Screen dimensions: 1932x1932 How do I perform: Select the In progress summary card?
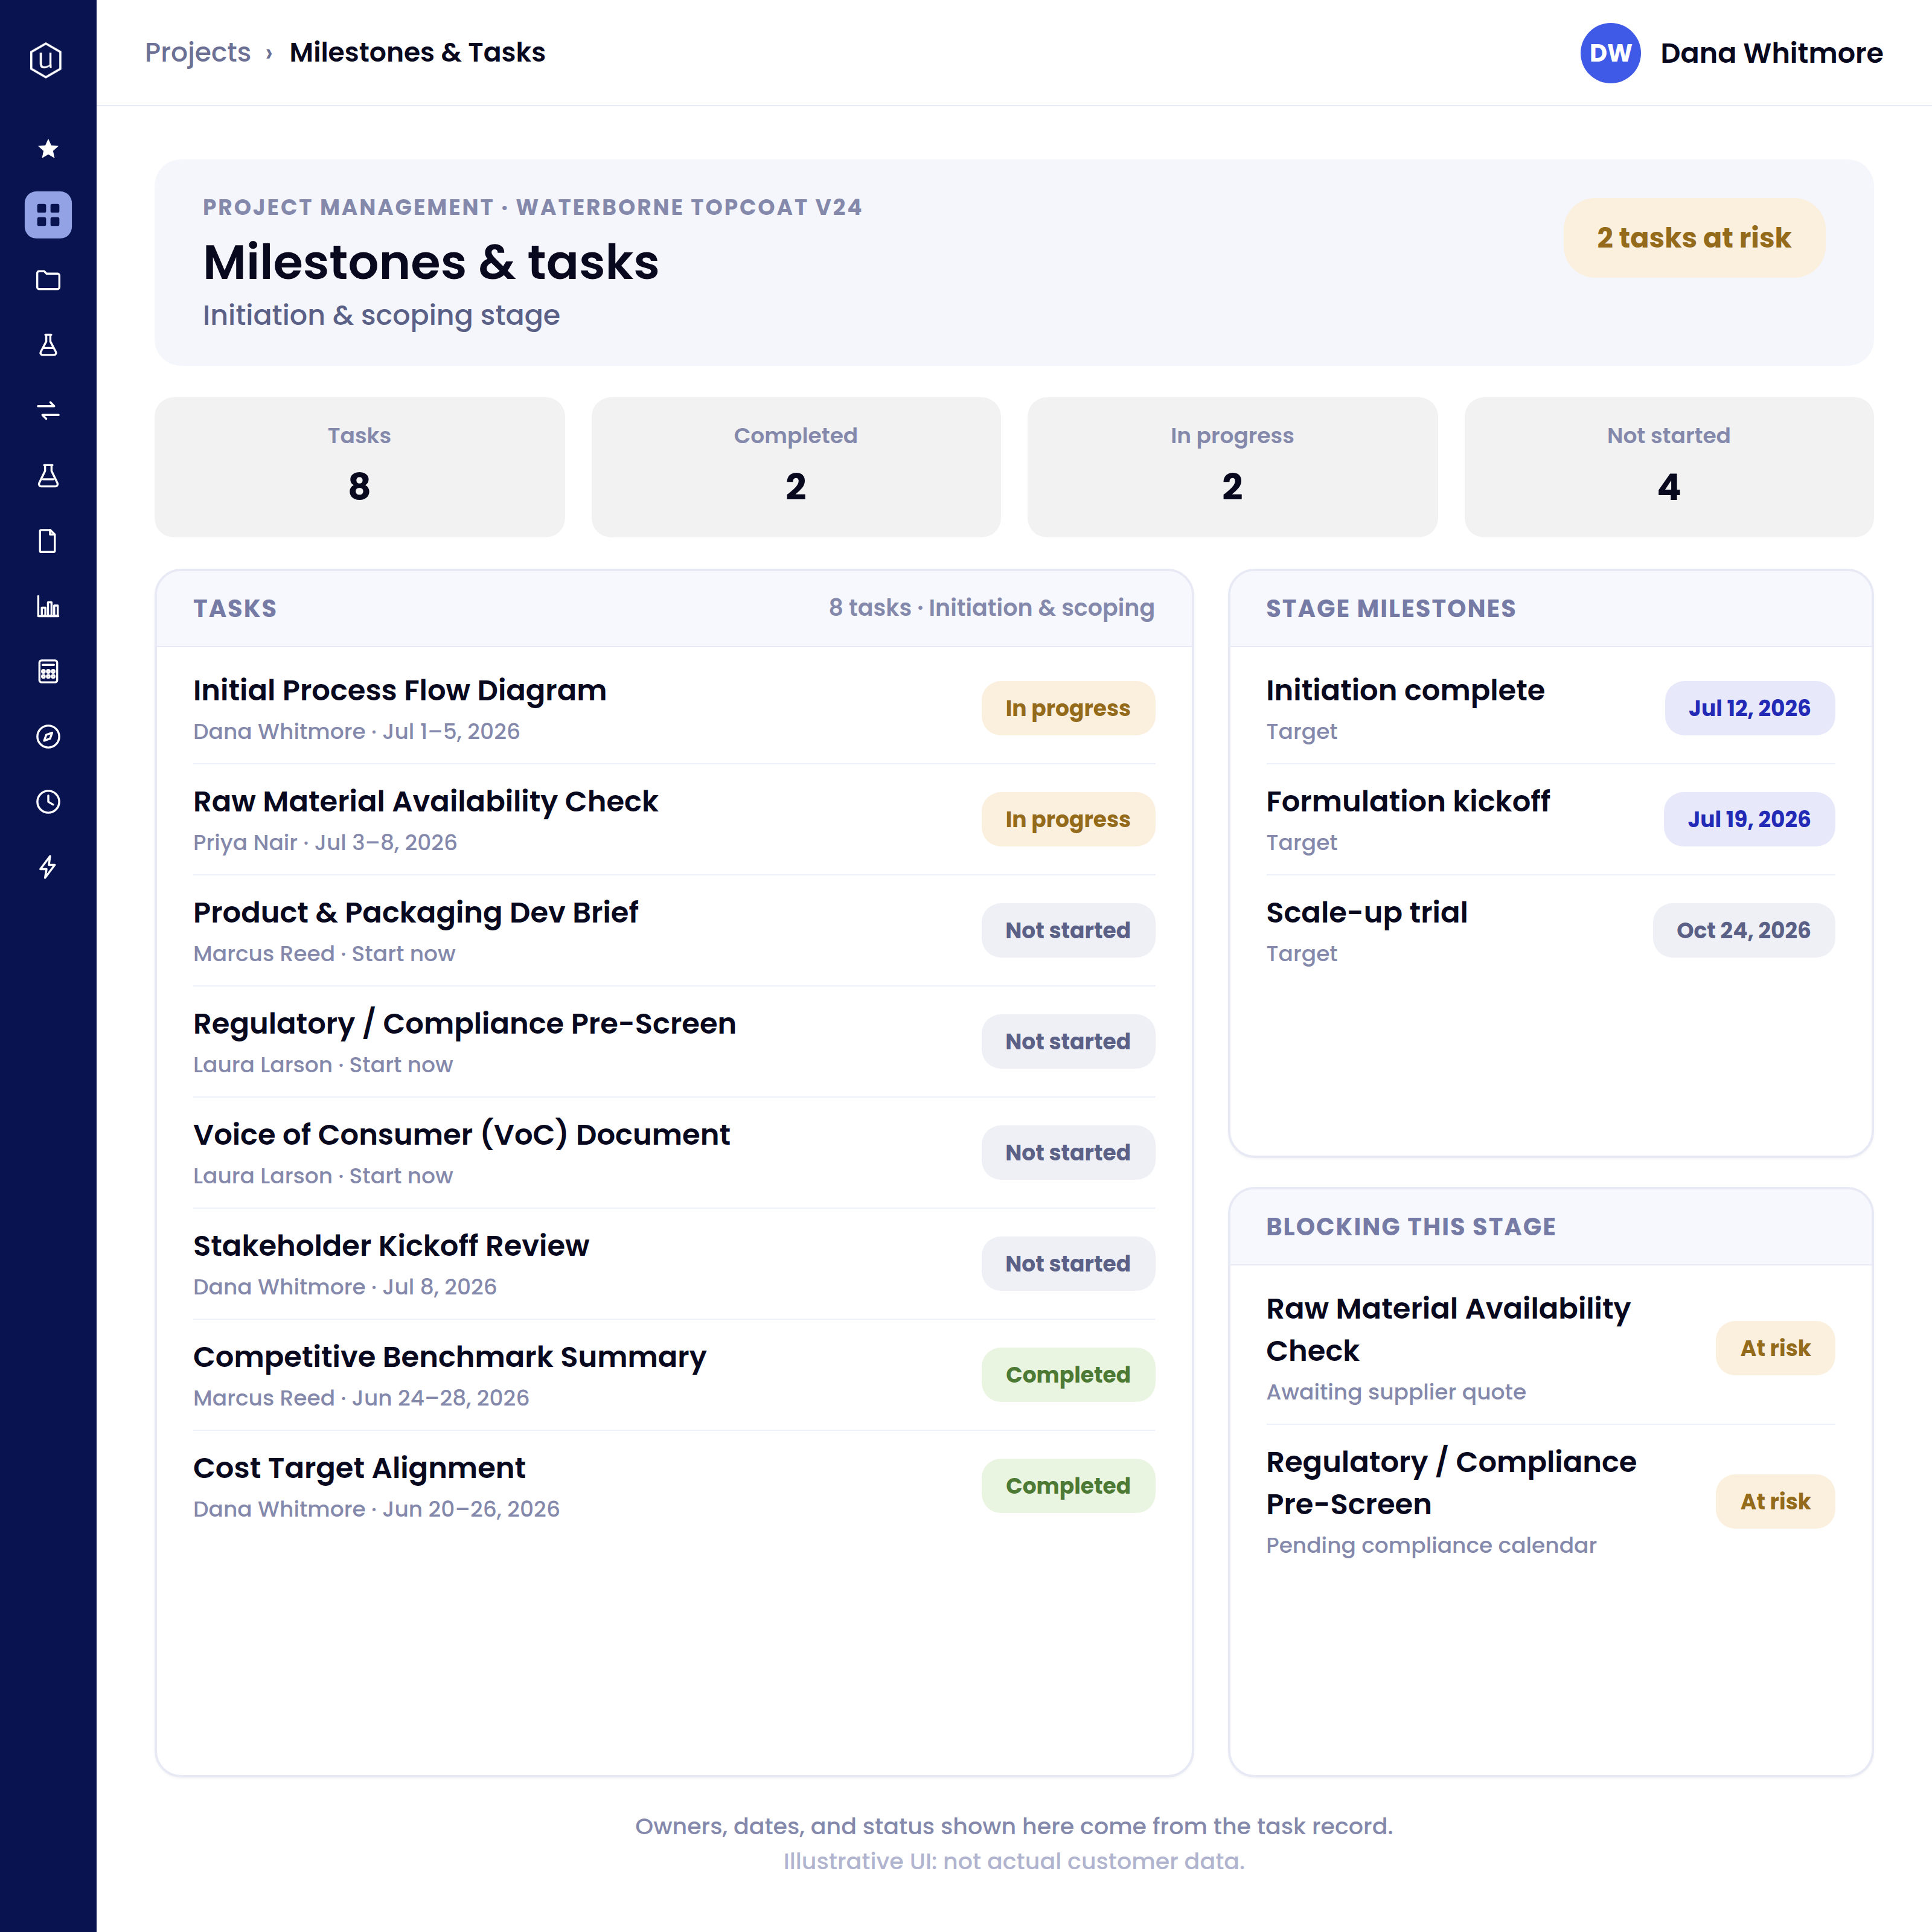click(1232, 467)
